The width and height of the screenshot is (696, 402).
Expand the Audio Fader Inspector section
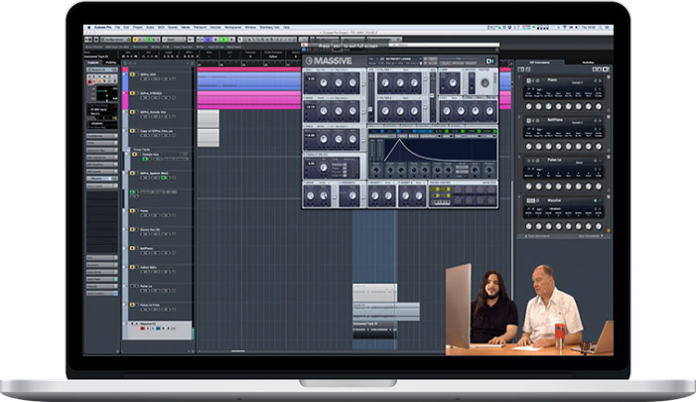coord(101,279)
